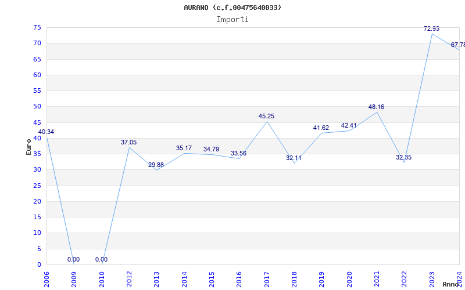This screenshot has width=465, height=290.
Task: Select the 2009 x-axis year label
Action: click(x=74, y=280)
